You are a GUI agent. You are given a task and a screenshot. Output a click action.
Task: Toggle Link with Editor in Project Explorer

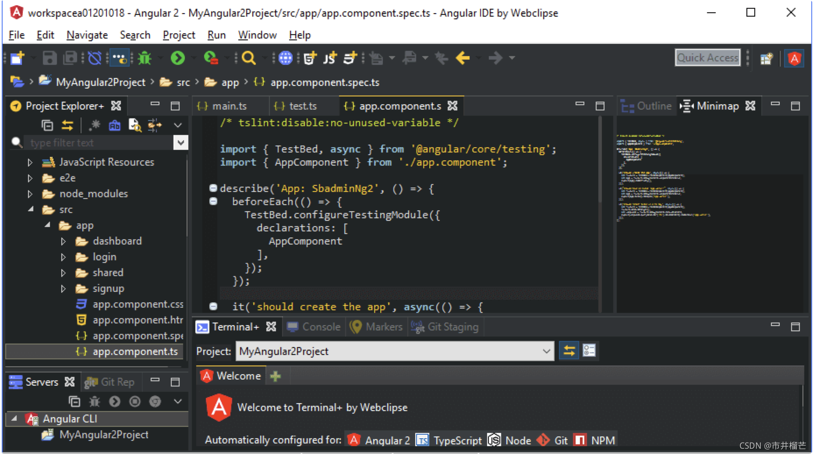[x=67, y=125]
